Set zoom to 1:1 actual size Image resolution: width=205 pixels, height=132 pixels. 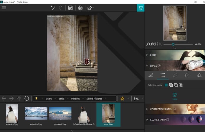click(x=156, y=44)
